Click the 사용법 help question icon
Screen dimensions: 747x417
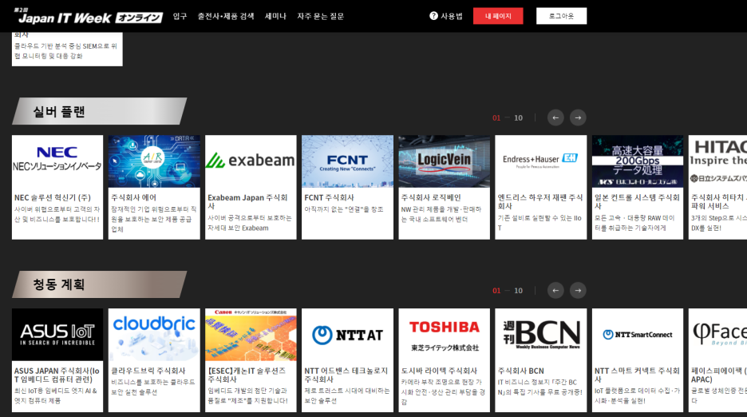433,16
